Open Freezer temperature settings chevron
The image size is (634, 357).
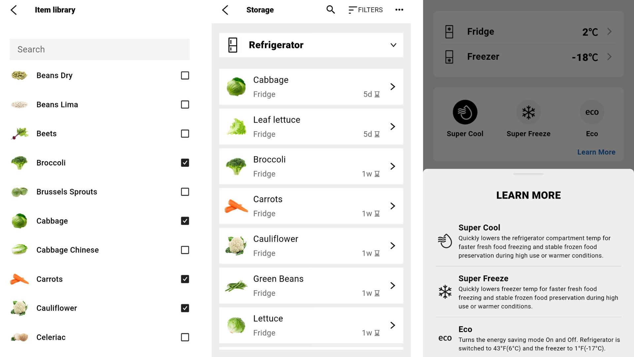(x=609, y=57)
